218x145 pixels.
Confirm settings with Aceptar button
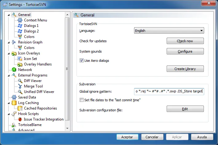pyautogui.click(x=127, y=137)
